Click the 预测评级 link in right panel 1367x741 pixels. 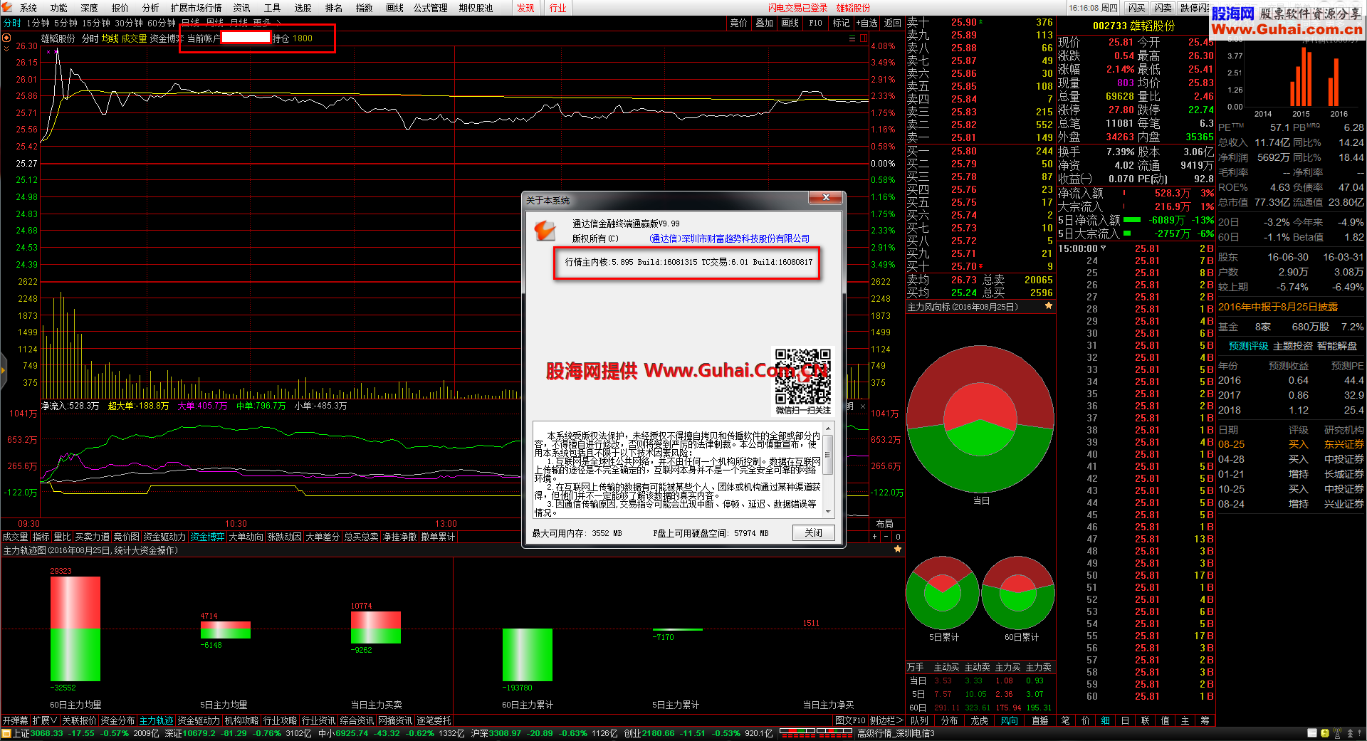pyautogui.click(x=1248, y=346)
